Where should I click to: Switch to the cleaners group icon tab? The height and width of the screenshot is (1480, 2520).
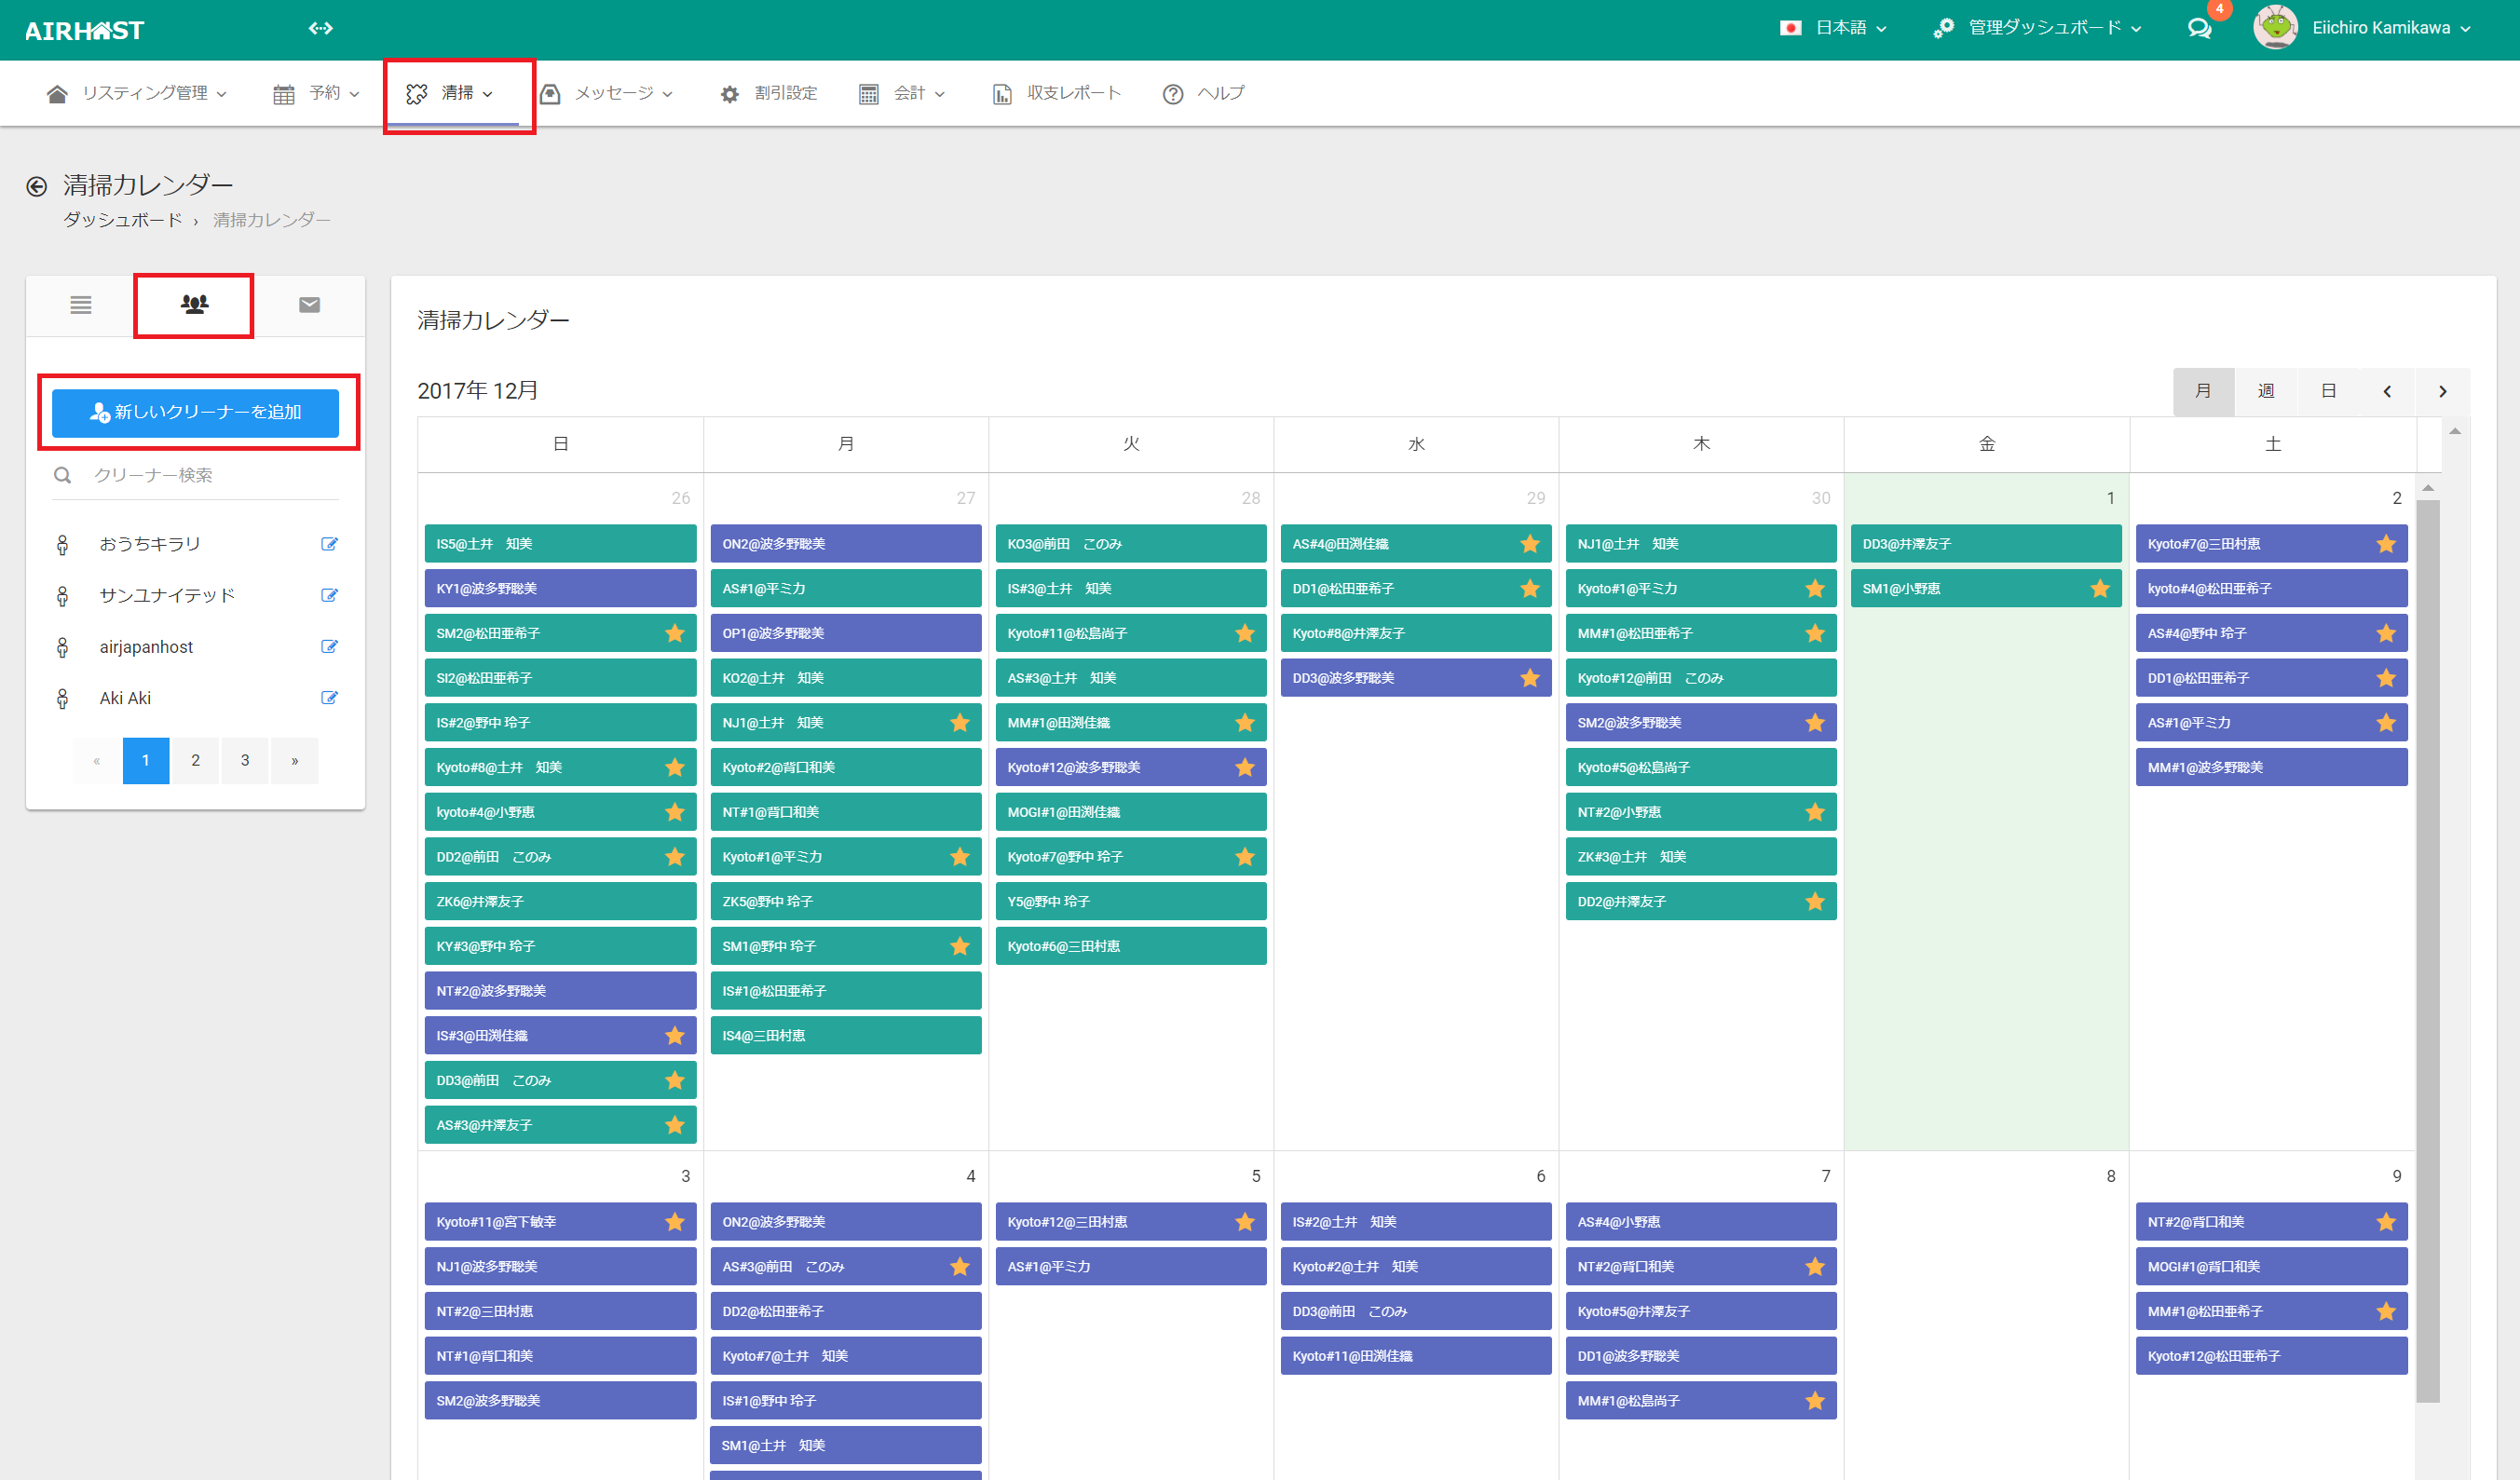click(194, 304)
